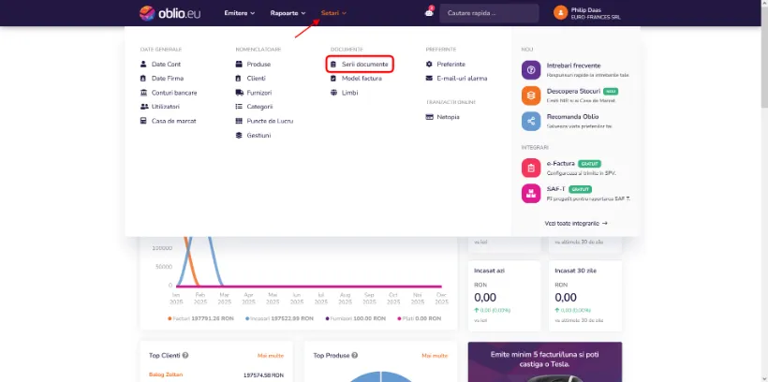Expand the Emitere dropdown menu
768x382 pixels.
240,13
